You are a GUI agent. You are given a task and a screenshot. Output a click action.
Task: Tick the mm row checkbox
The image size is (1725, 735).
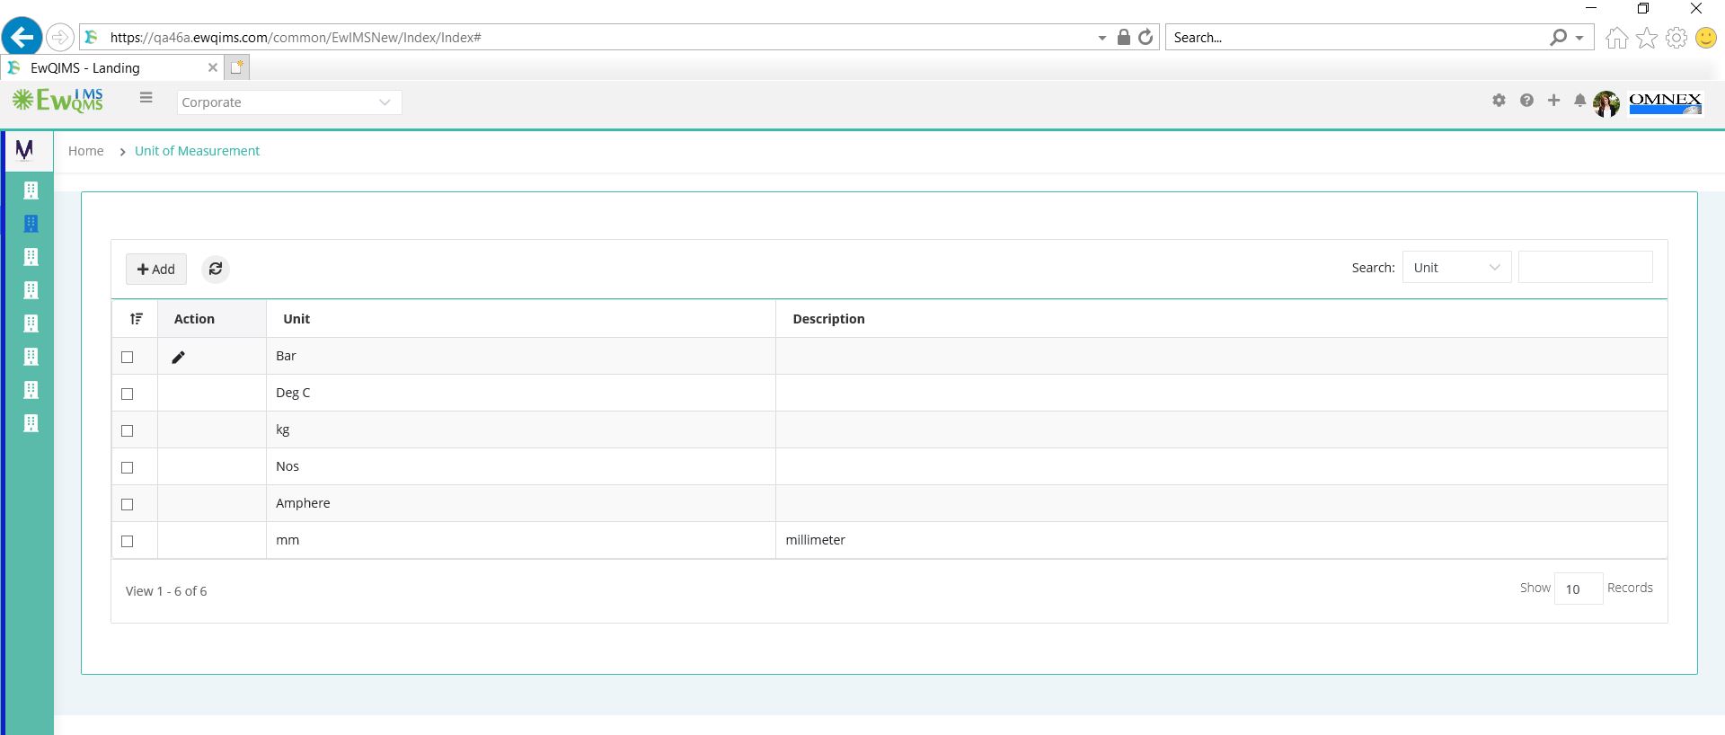(x=127, y=541)
